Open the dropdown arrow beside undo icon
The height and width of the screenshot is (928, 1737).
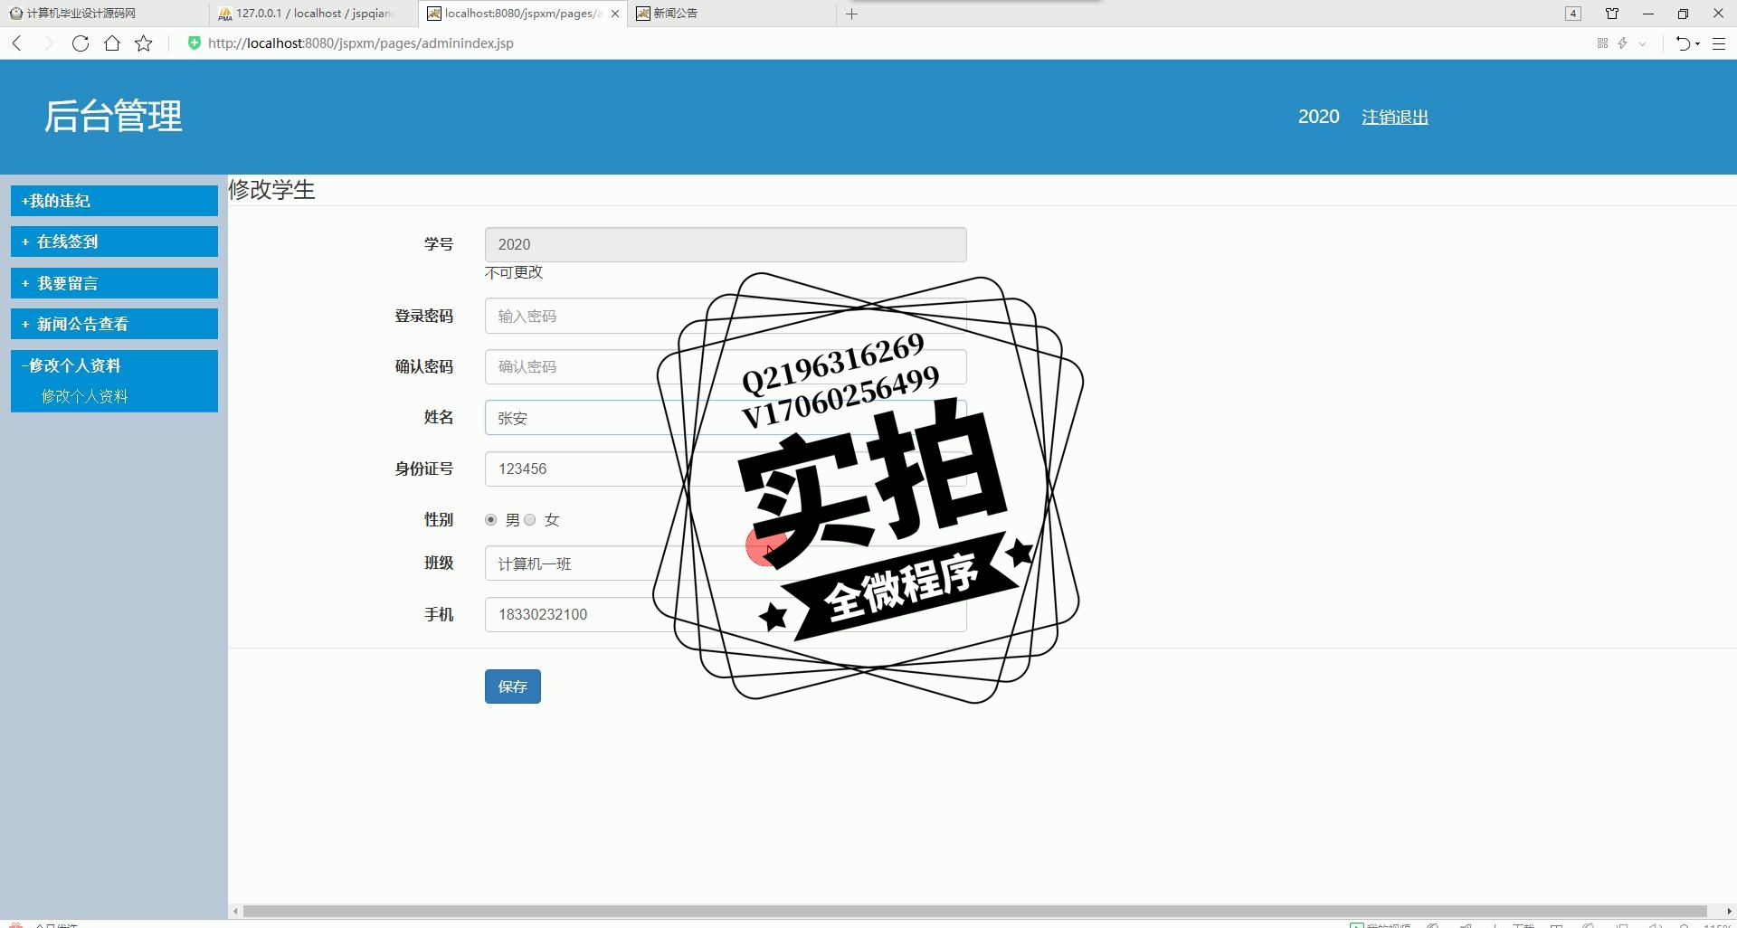click(x=1697, y=43)
